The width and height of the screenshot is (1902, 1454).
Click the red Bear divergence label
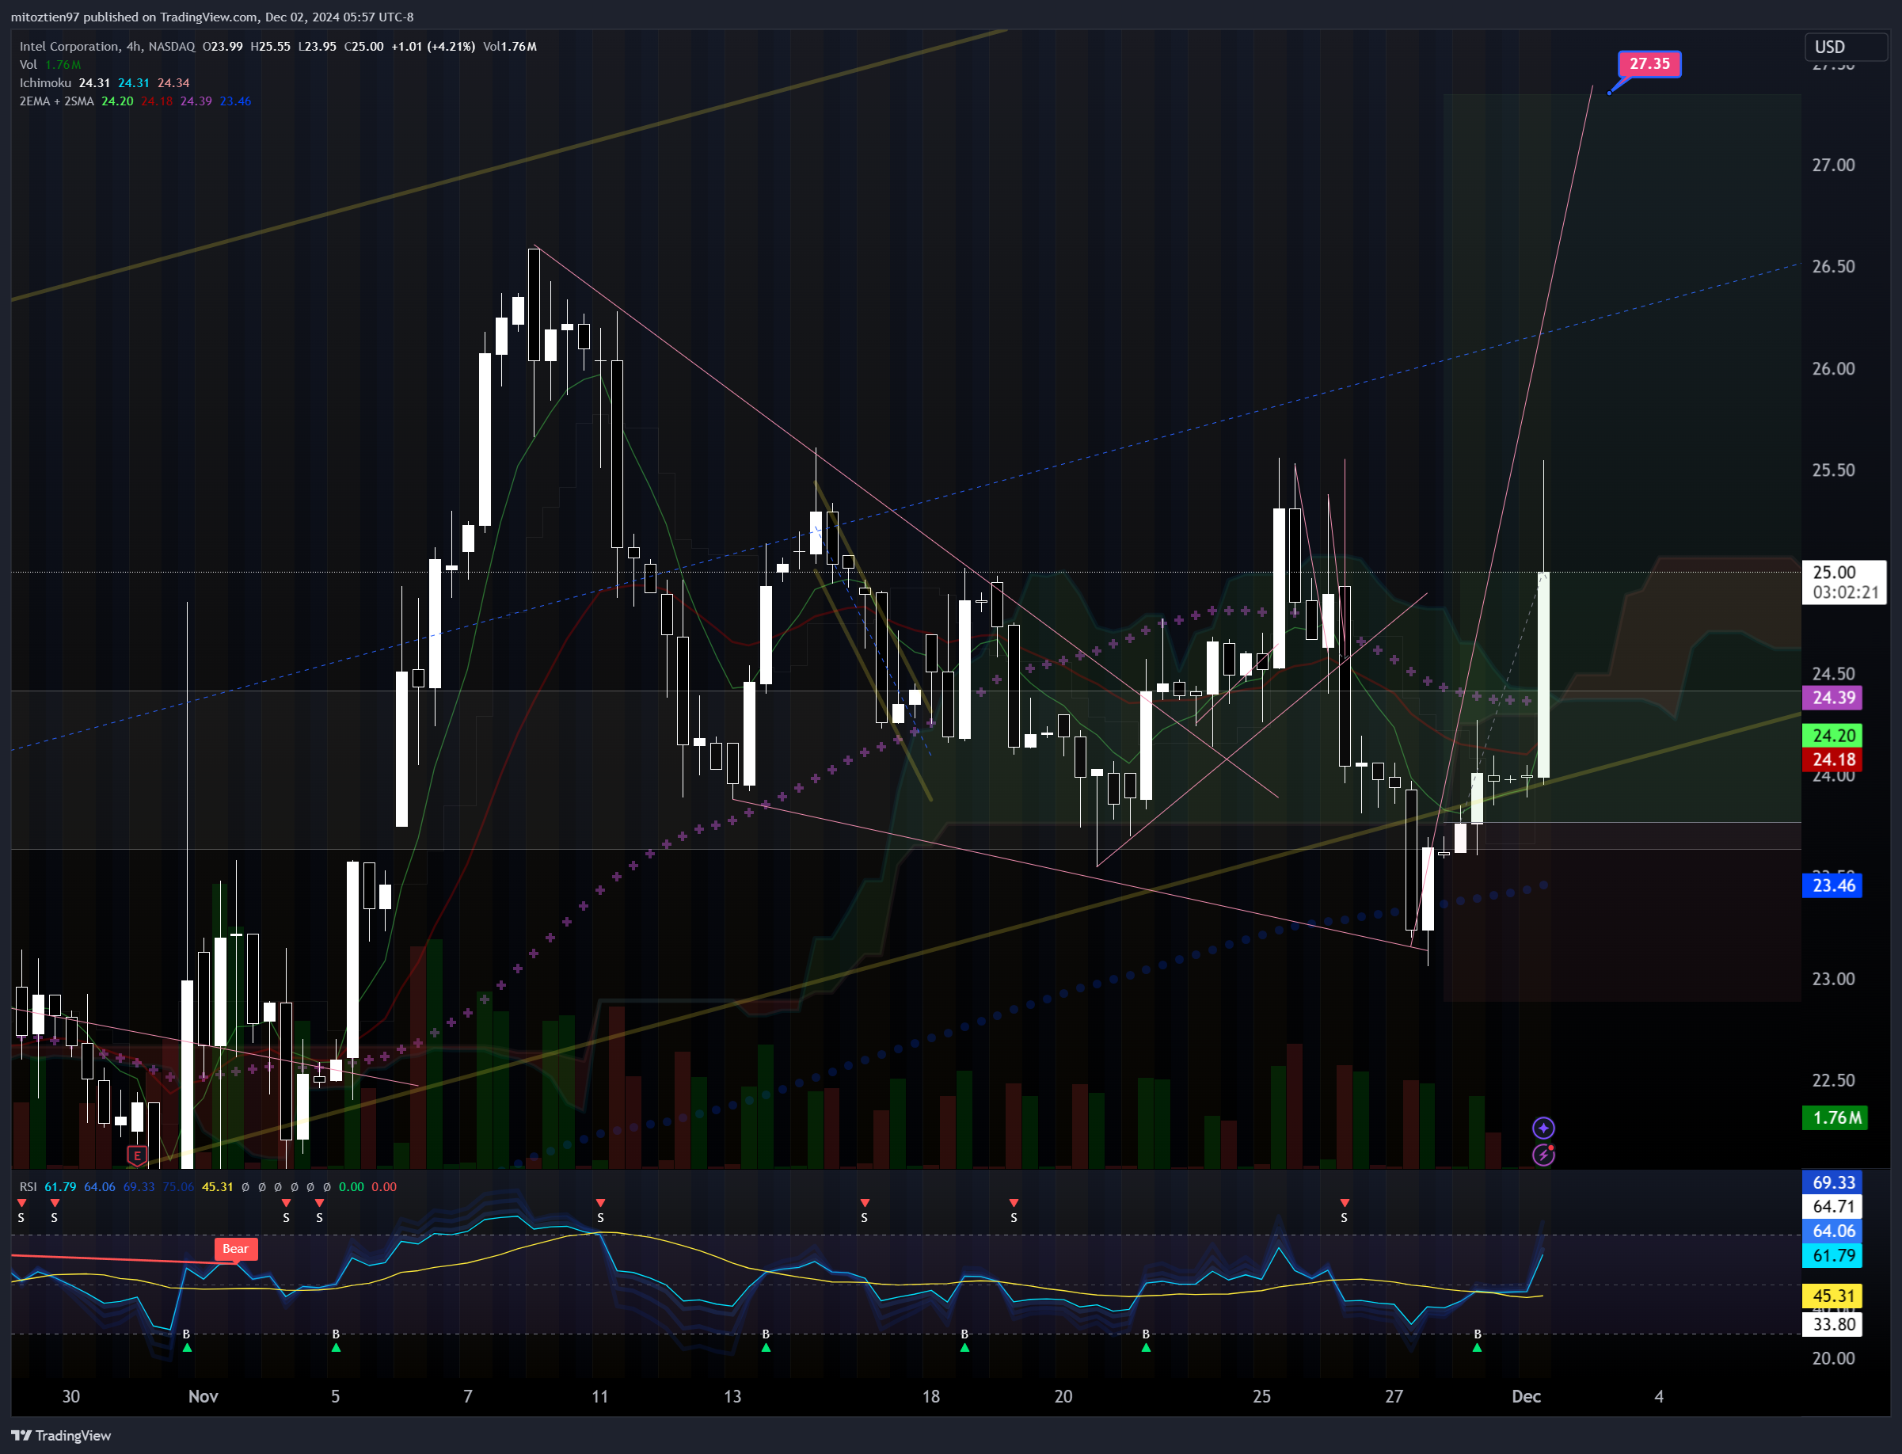[235, 1249]
